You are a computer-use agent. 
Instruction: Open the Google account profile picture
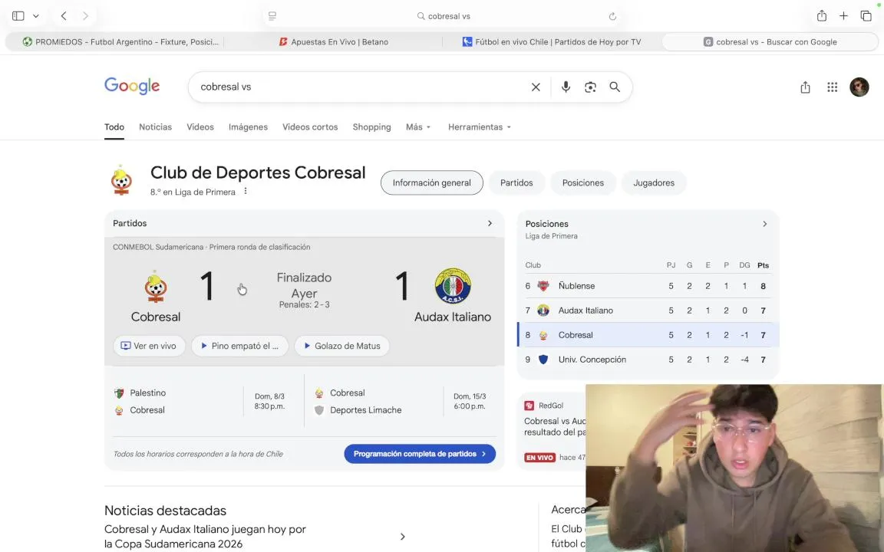point(859,87)
